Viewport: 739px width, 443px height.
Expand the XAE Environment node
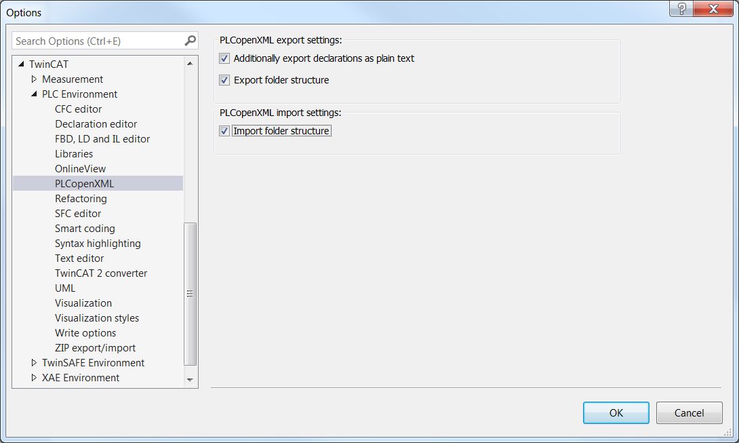click(x=34, y=377)
